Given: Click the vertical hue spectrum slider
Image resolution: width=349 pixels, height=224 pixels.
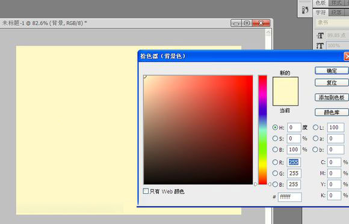Looking at the screenshot, I should point(262,130).
